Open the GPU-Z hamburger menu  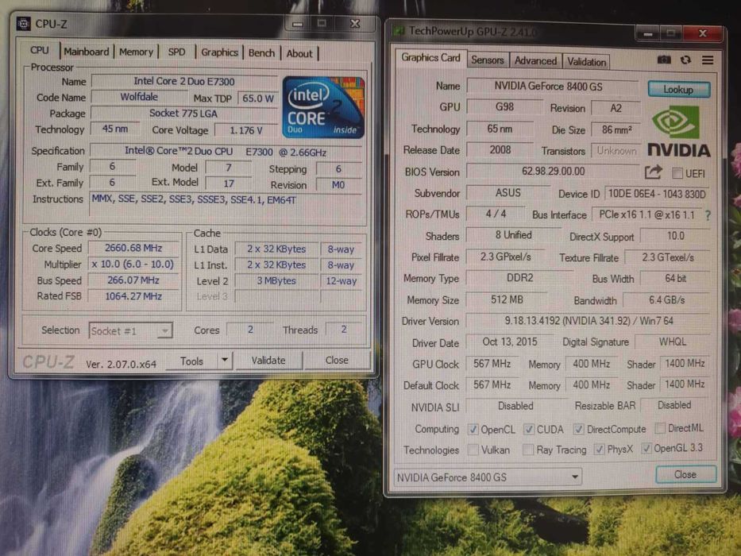(708, 60)
